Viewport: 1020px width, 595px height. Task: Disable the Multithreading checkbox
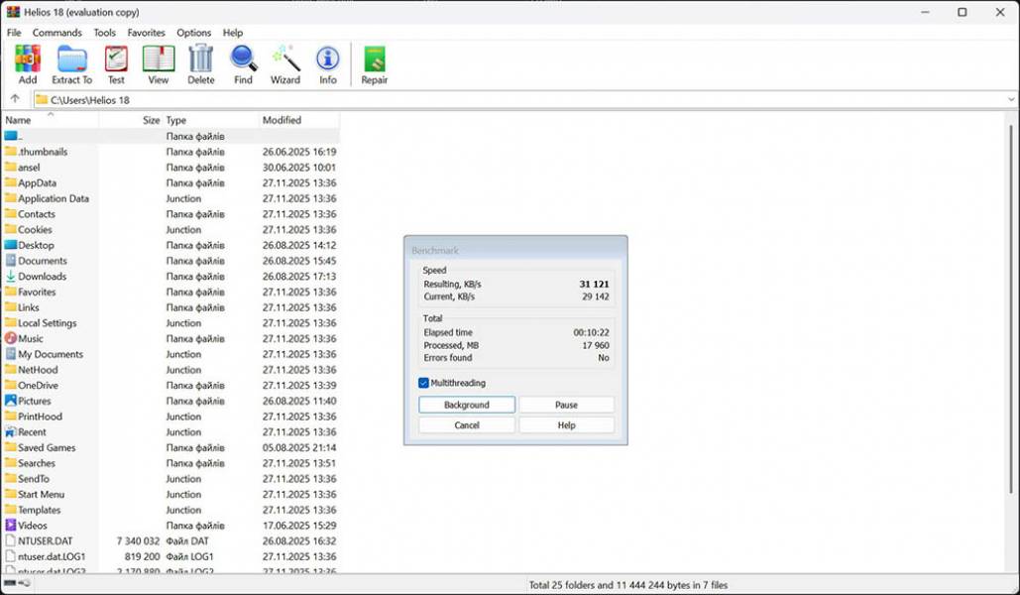424,383
